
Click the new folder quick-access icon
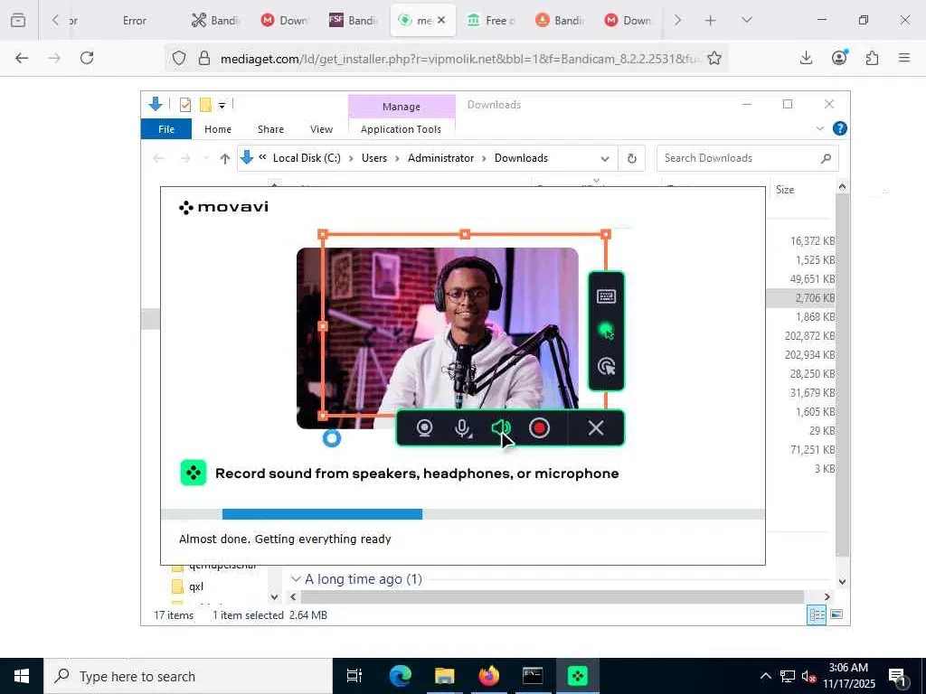click(205, 105)
